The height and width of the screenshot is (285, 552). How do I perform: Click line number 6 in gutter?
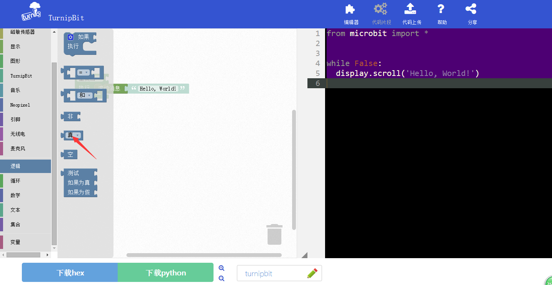tap(317, 83)
